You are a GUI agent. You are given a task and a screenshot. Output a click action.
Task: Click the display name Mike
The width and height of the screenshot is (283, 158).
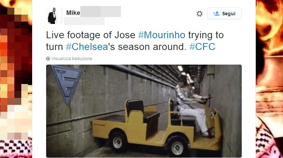pyautogui.click(x=73, y=13)
